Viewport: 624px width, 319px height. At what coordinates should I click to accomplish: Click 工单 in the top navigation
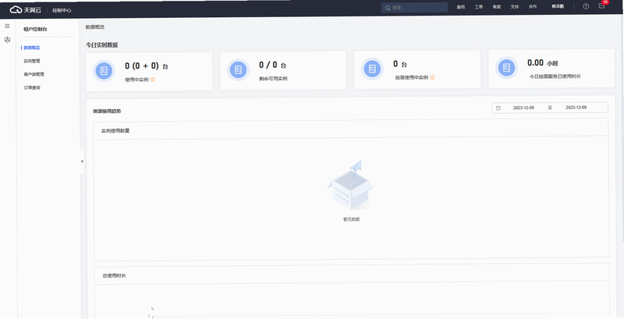pos(479,7)
